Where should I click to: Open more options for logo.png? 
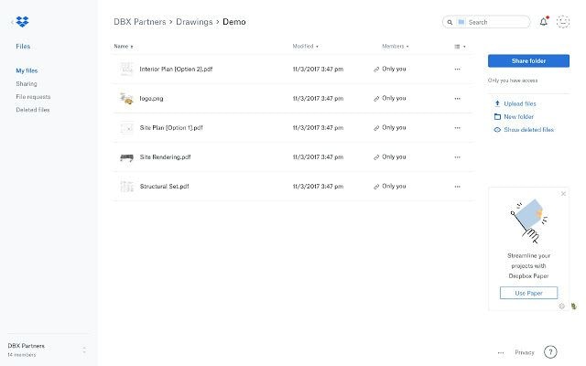click(457, 98)
